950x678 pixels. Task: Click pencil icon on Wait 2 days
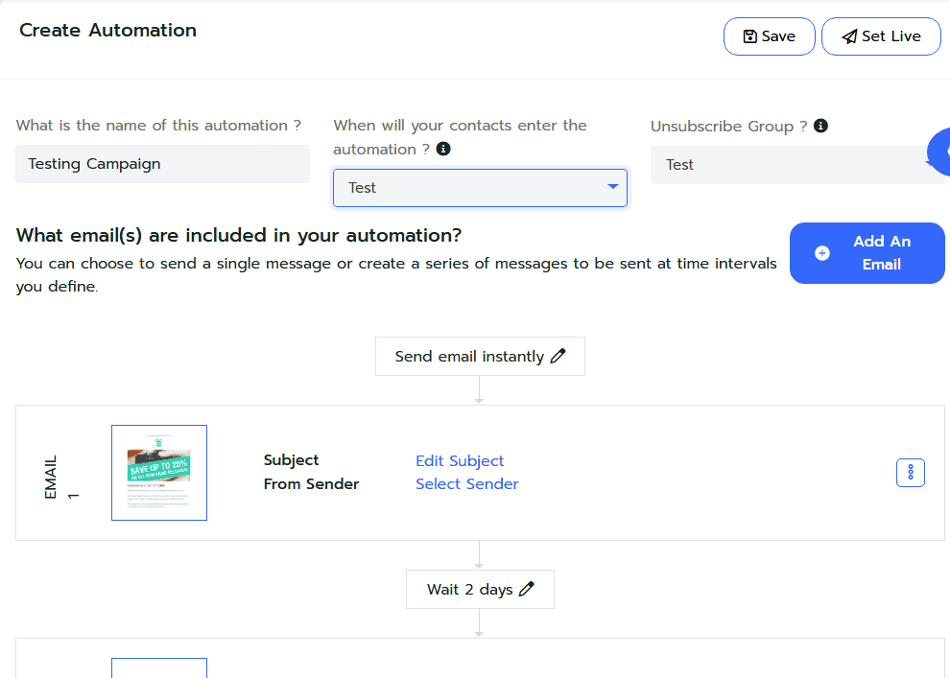(x=527, y=589)
